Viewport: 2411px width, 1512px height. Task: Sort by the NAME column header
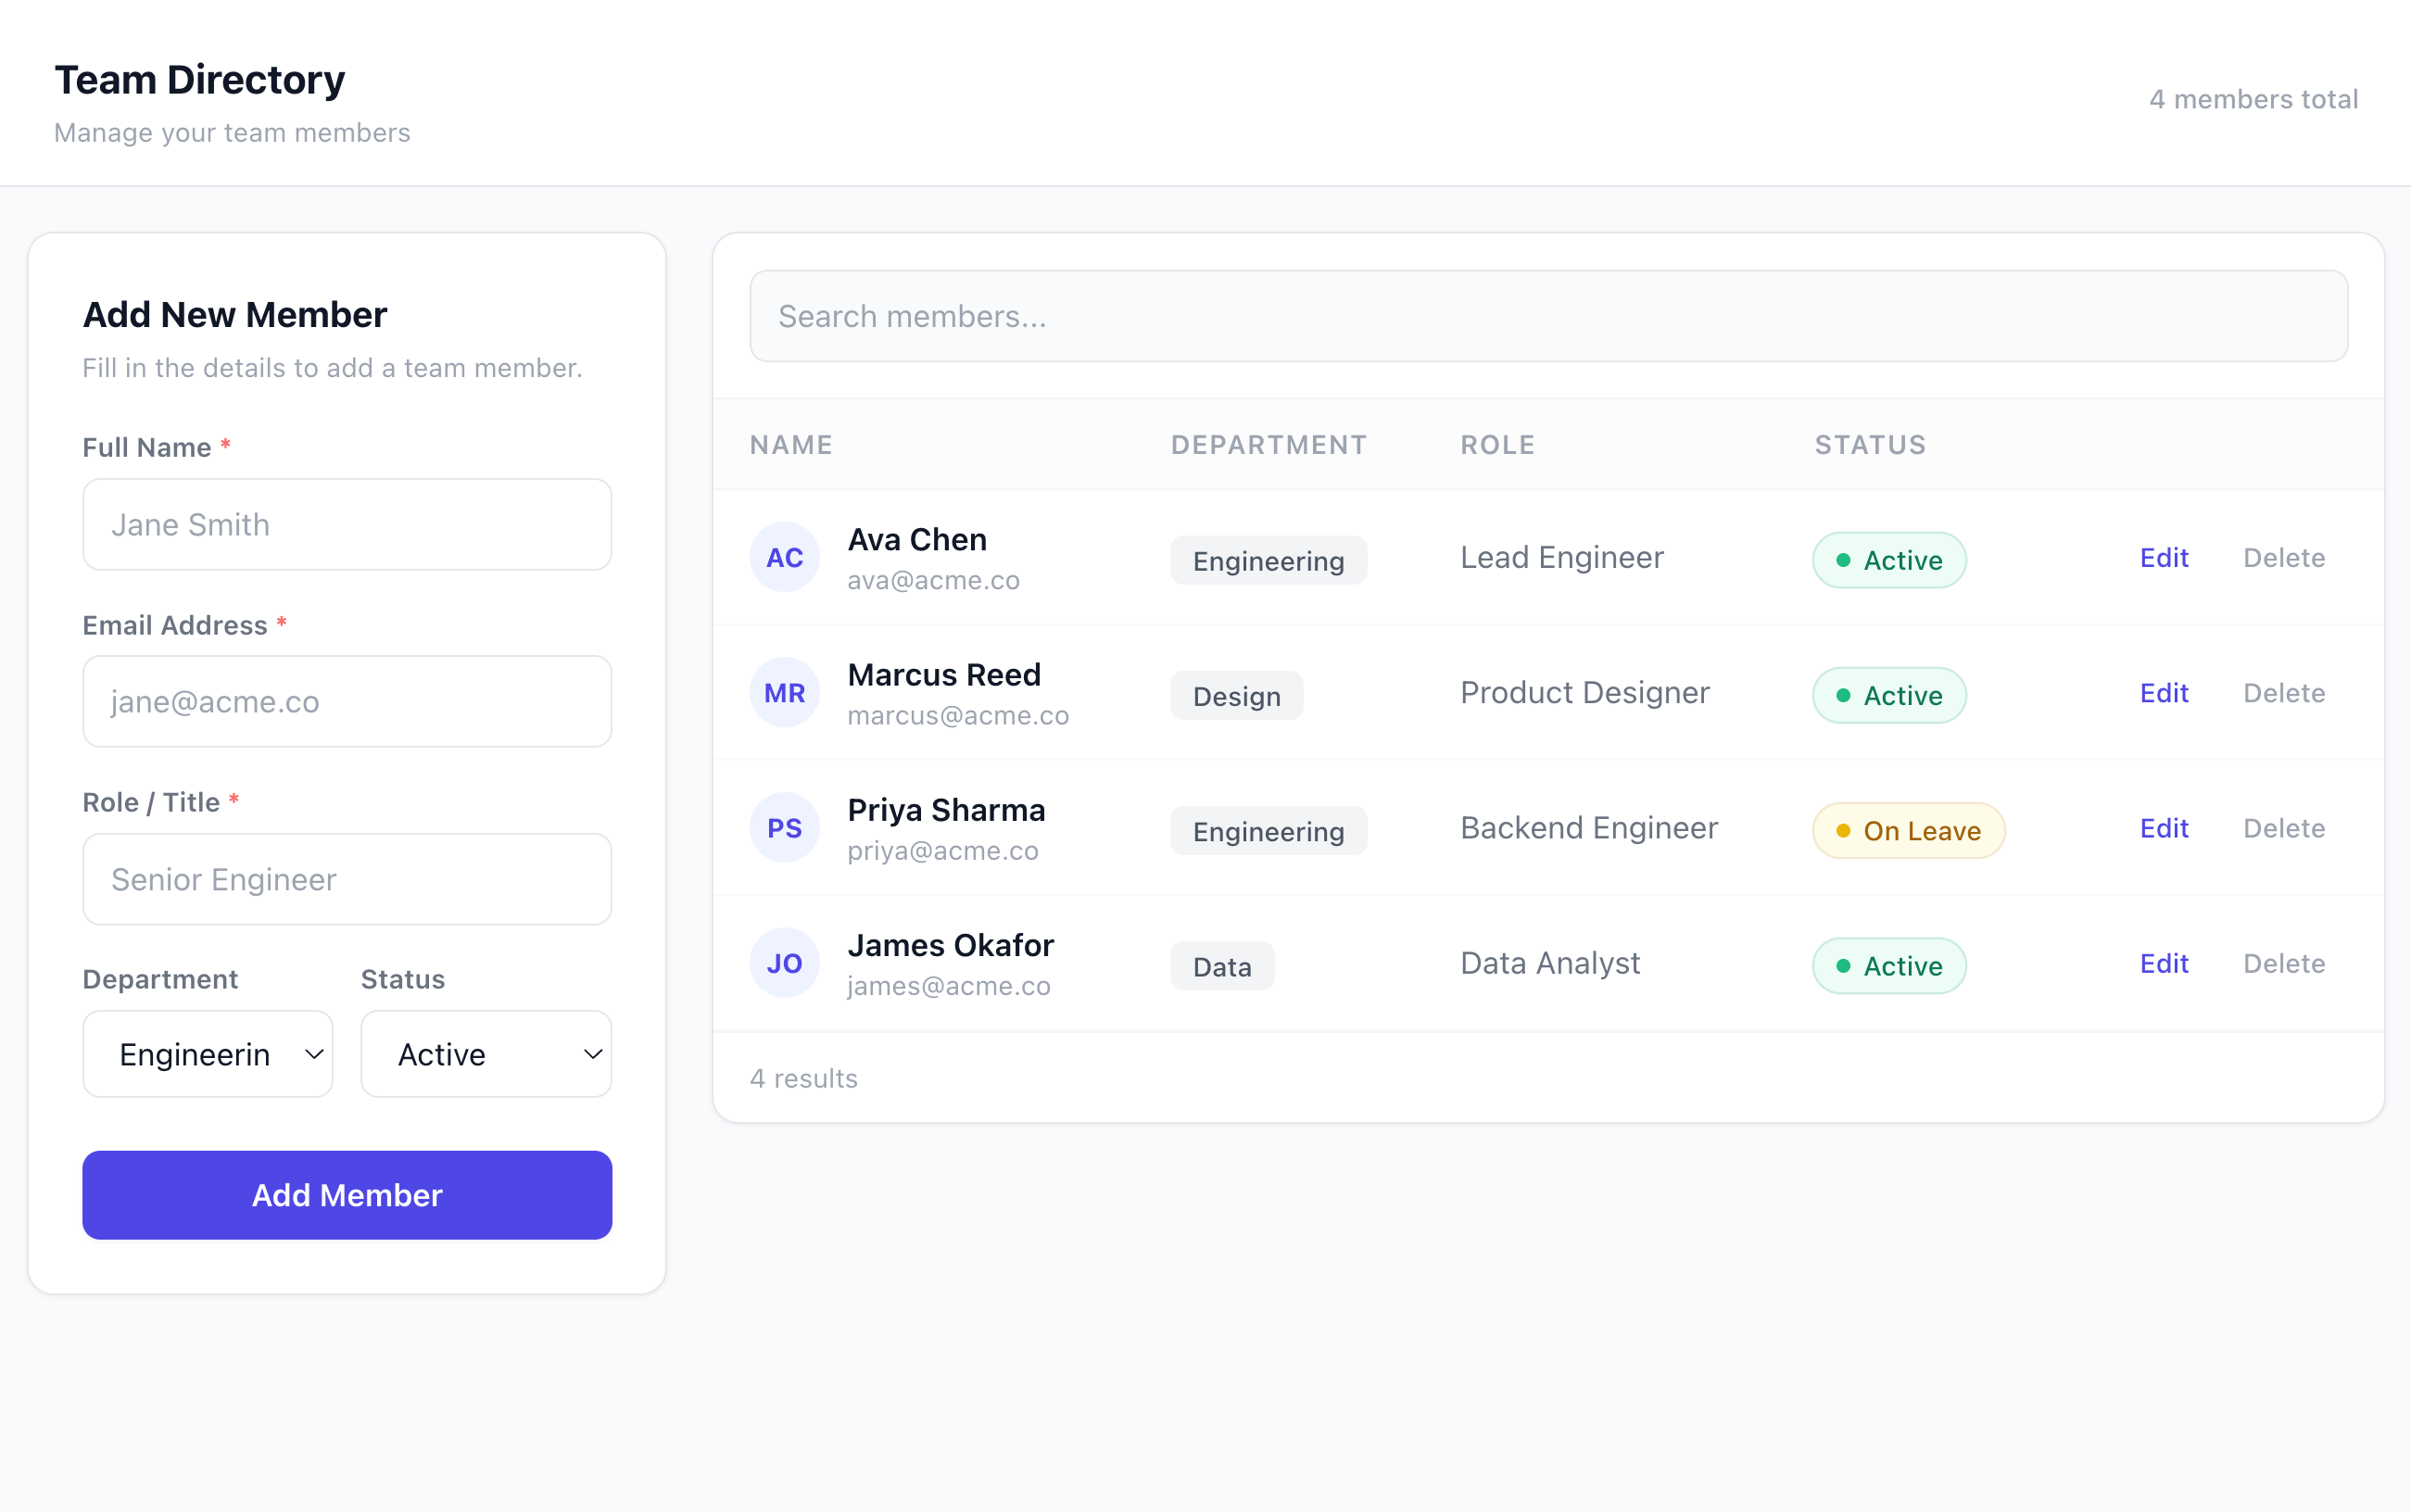(x=789, y=444)
